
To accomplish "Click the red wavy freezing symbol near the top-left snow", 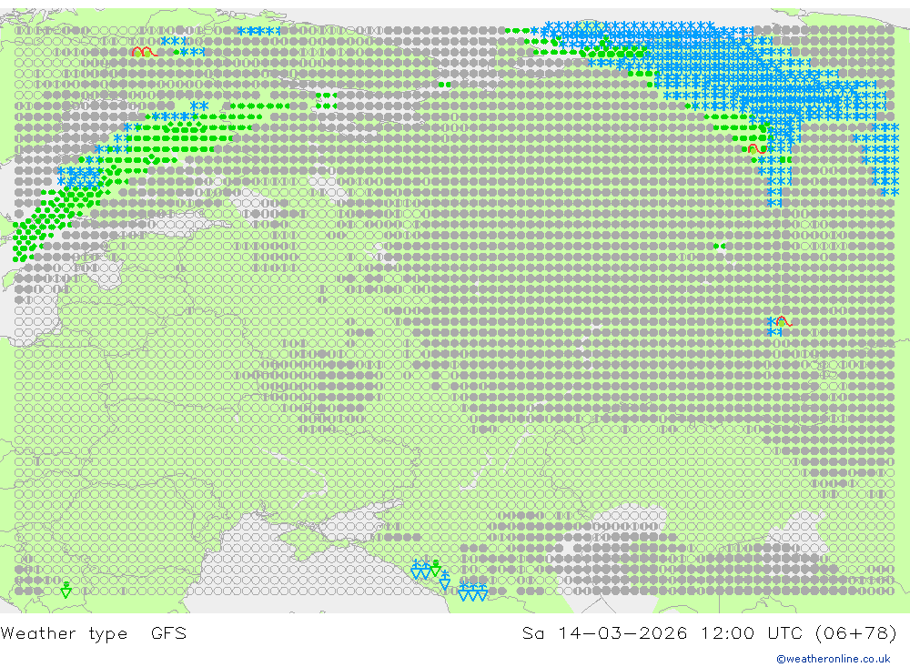I will [x=144, y=52].
